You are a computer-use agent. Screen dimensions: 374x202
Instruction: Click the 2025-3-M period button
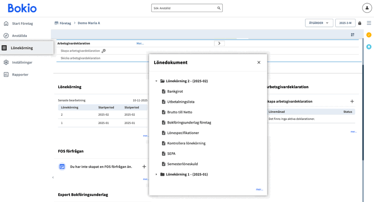(x=345, y=23)
